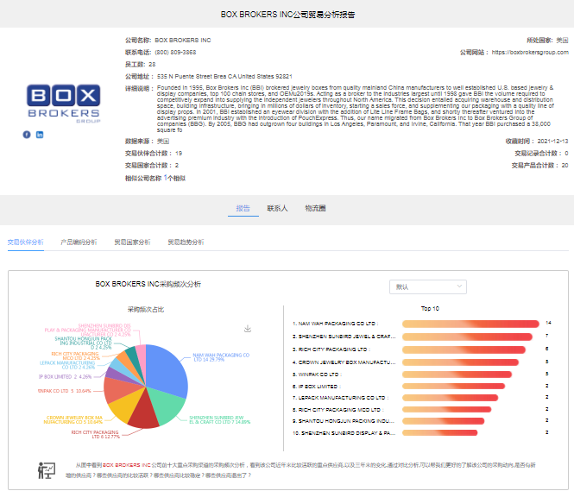
Task: Click the RICH CITY PACKAGING LTD bar
Action: (464, 349)
